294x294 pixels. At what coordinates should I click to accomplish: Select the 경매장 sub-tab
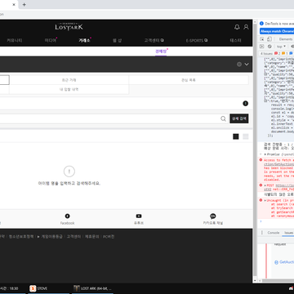161,51
